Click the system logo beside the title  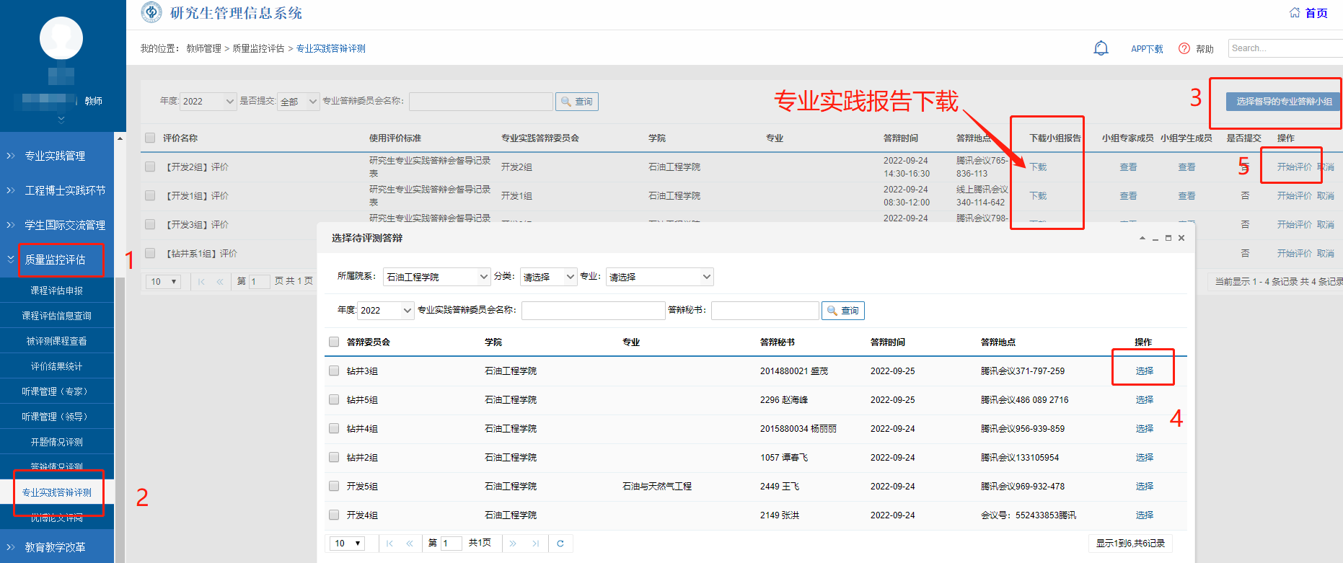click(x=151, y=12)
